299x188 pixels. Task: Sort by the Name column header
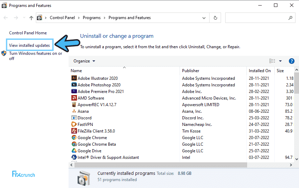click(124, 70)
